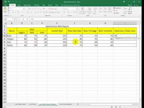Click the Tell me lightbulb search
144x108 pixels.
pyautogui.click(x=71, y=5)
